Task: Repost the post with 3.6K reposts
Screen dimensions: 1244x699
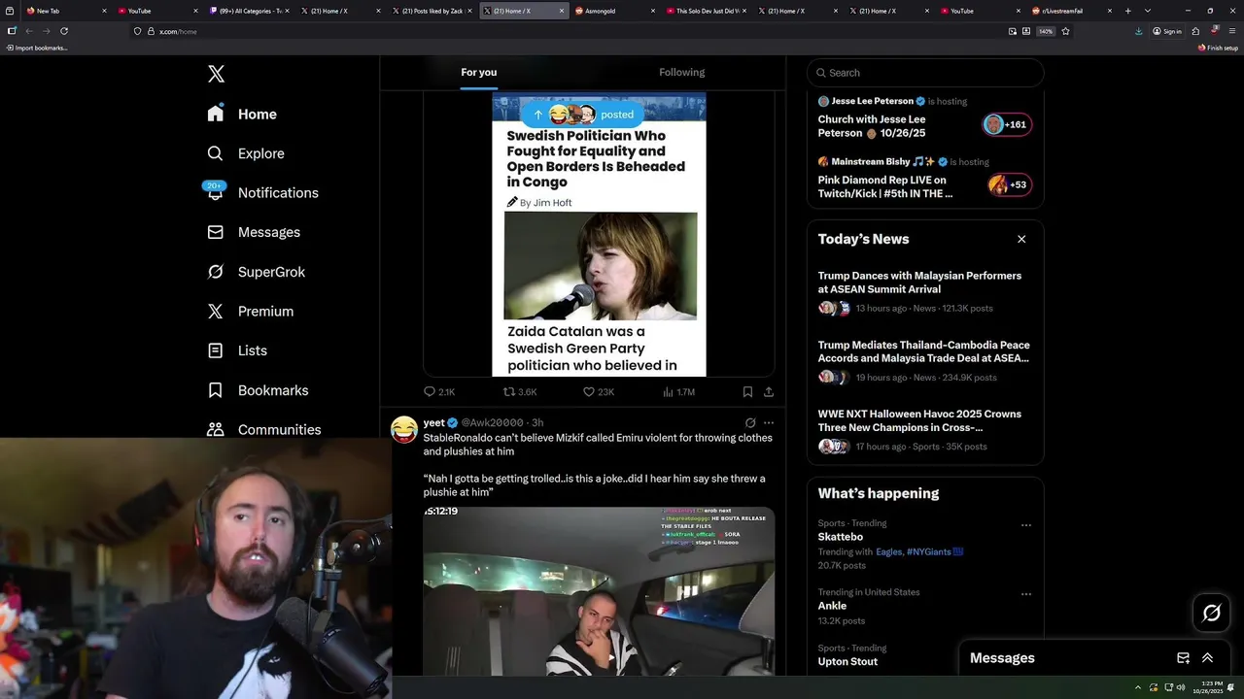Action: 519,392
